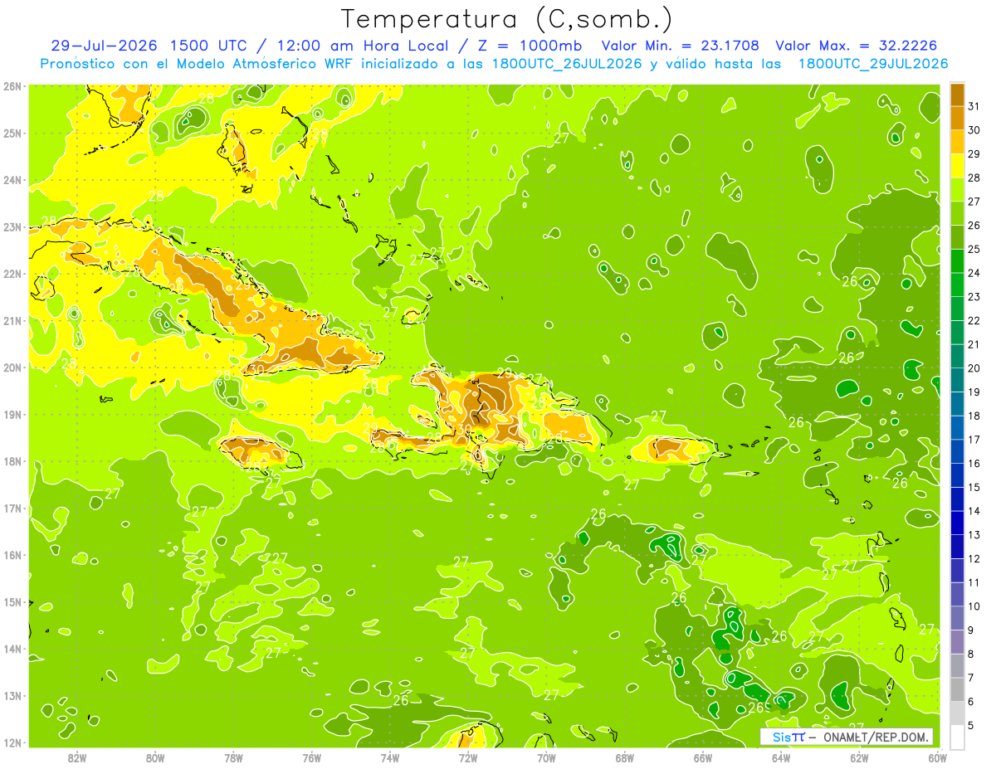The image size is (996, 769).
Task: Click the '24N' latitude label
Action: coord(12,180)
